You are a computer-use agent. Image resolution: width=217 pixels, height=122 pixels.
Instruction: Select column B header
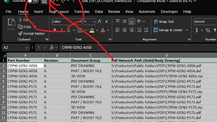point(57,55)
